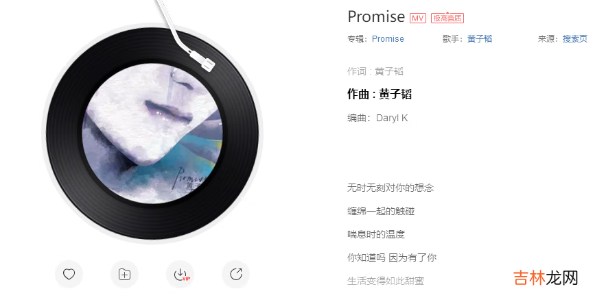This screenshot has height=302, width=606.
Task: Click the VIP download icon
Action: tap(180, 274)
